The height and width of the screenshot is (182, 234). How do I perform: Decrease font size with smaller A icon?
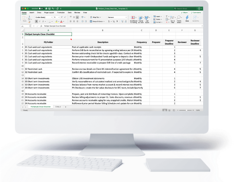(x=65, y=17)
